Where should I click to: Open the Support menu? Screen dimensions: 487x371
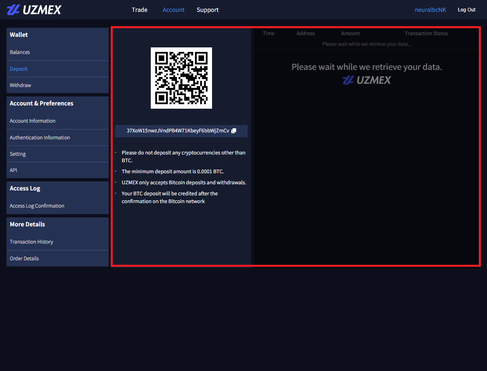(x=208, y=10)
